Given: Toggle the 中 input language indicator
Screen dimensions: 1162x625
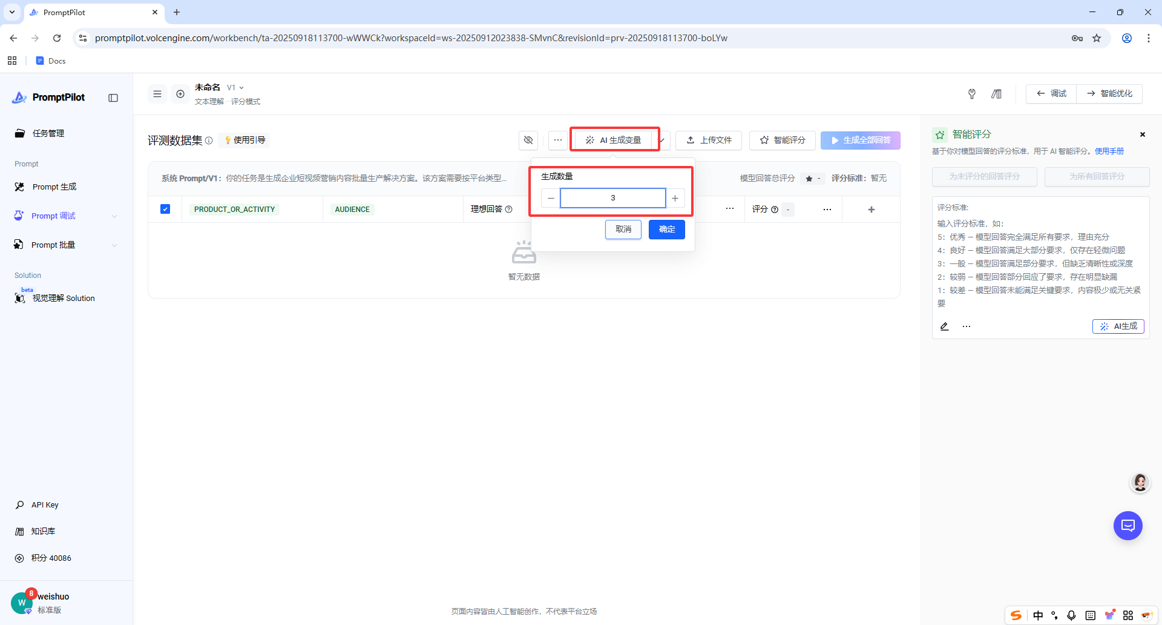Looking at the screenshot, I should [x=1038, y=615].
